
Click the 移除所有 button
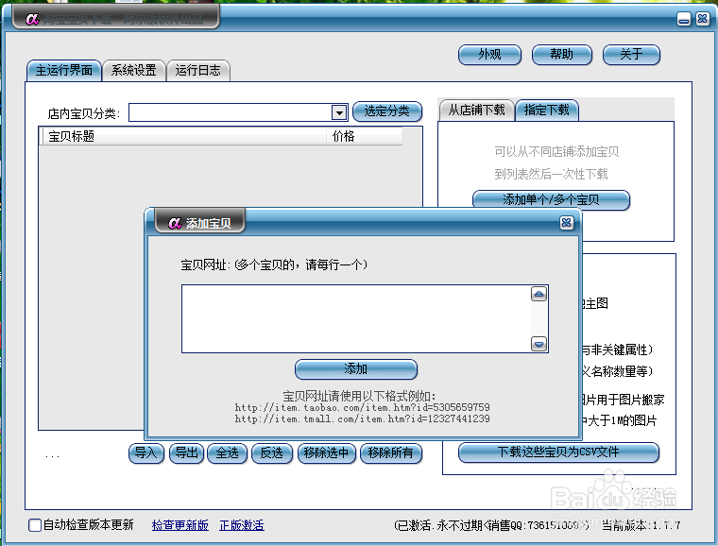[x=391, y=453]
